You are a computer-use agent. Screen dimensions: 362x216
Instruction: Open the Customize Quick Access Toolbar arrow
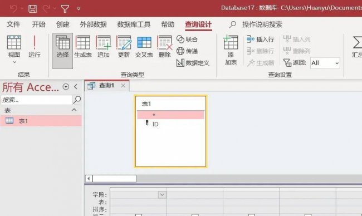[79, 9]
